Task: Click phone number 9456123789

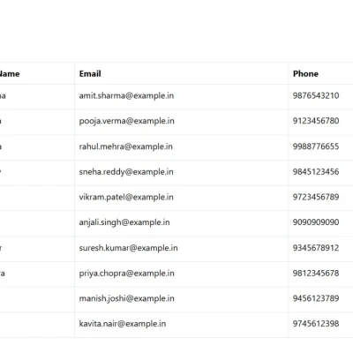Action: (x=316, y=298)
